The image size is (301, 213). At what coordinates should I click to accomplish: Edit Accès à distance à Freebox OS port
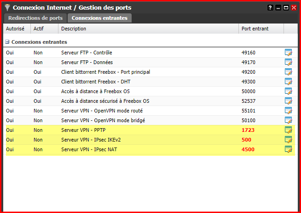288,91
